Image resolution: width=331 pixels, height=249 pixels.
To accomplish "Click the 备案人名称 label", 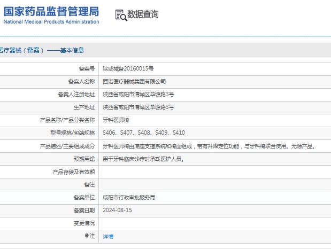I will (81, 81).
